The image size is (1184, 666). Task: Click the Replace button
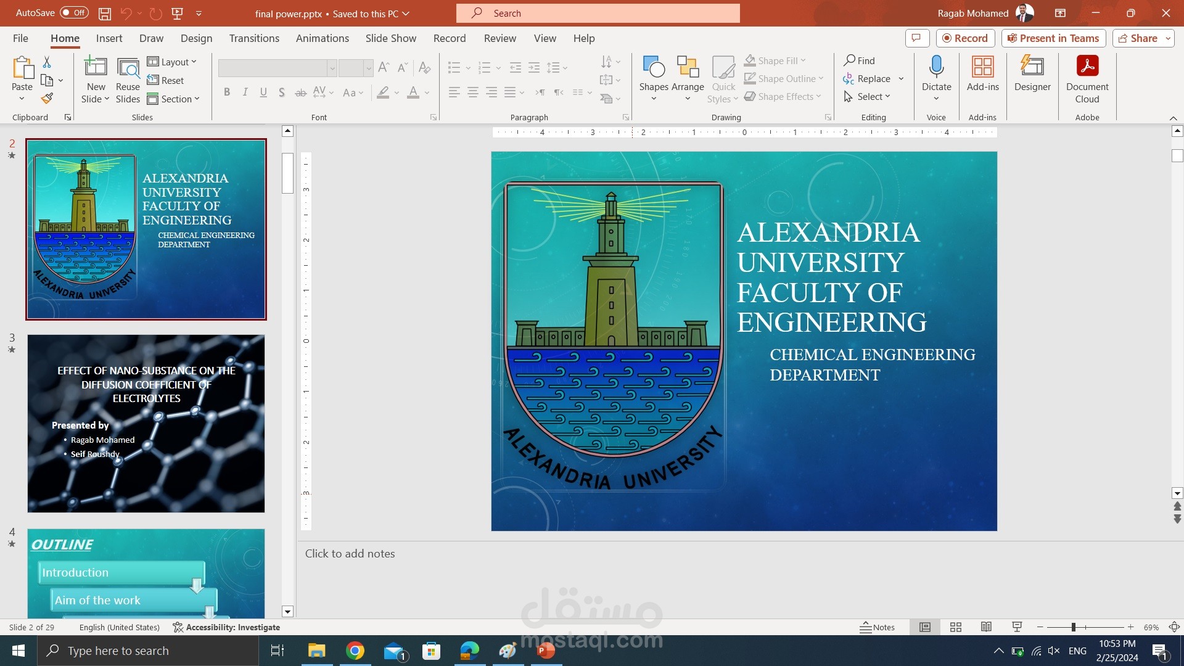pos(867,78)
